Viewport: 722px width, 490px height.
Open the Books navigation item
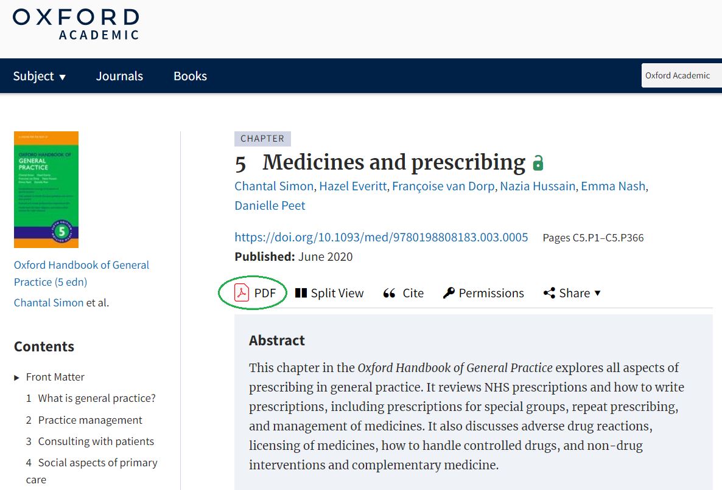tap(190, 76)
